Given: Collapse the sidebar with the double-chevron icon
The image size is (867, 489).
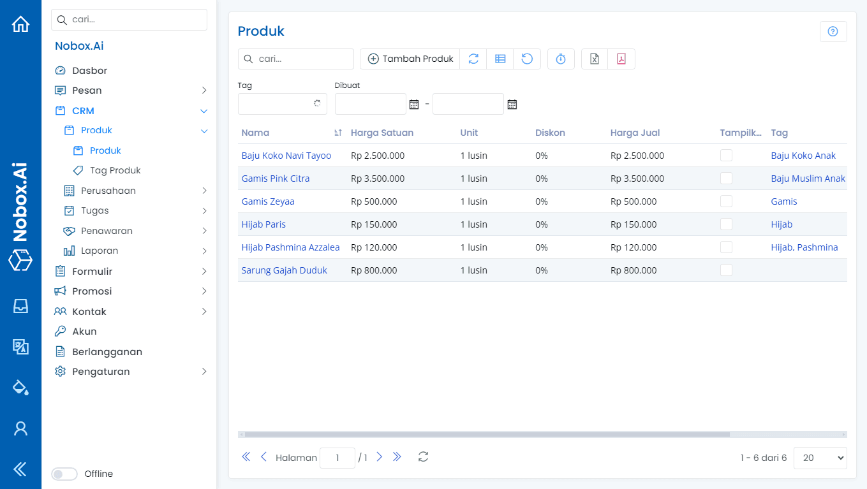Looking at the screenshot, I should click(20, 470).
